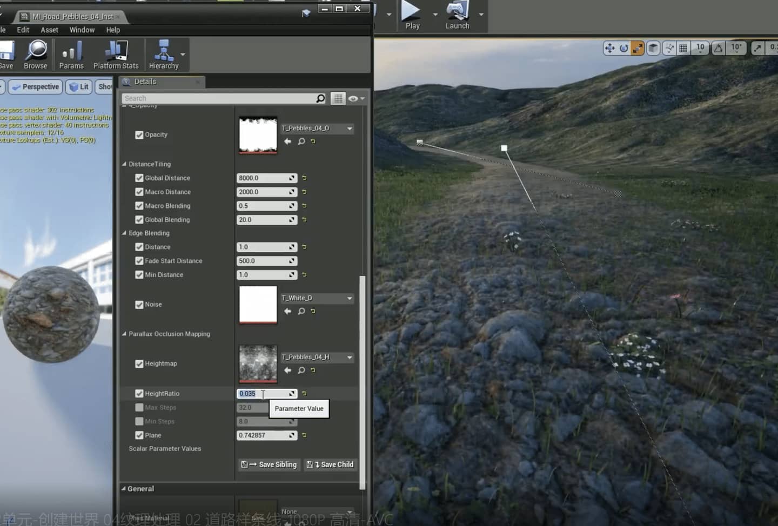Toggle grid snapping icon in viewport
This screenshot has height=526, width=778.
point(683,48)
